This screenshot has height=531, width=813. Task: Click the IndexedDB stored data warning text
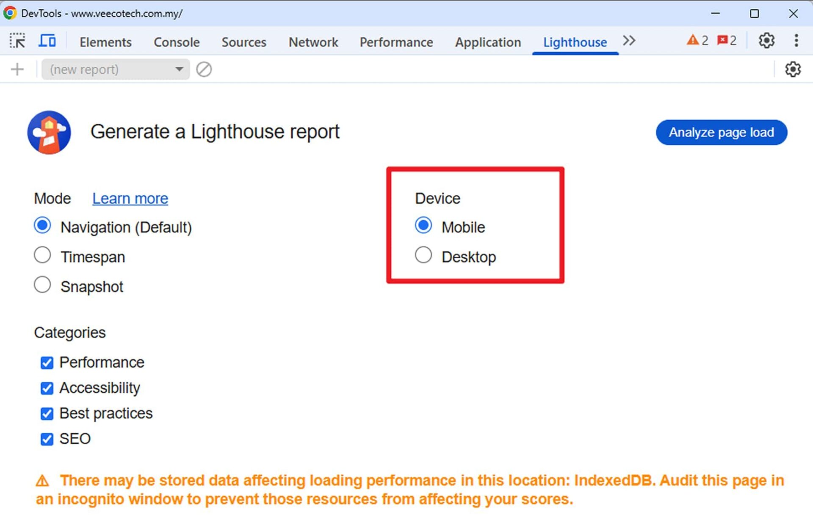410,490
